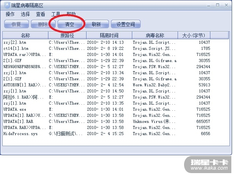Click the time 2010-2-4 15:25

click(x=105, y=134)
